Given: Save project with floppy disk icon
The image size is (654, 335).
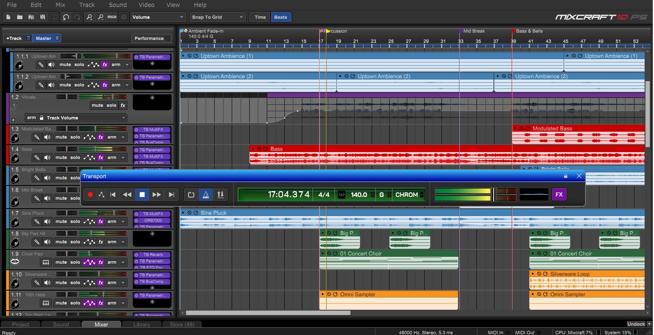Looking at the screenshot, I should click(x=42, y=17).
